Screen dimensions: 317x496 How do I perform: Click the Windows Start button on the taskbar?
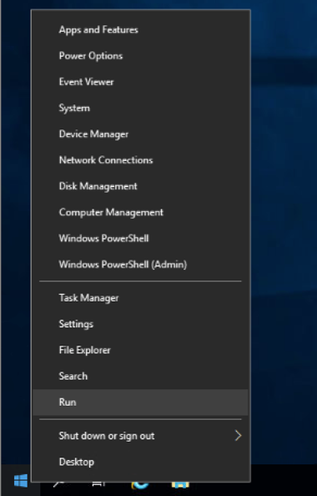[21, 481]
